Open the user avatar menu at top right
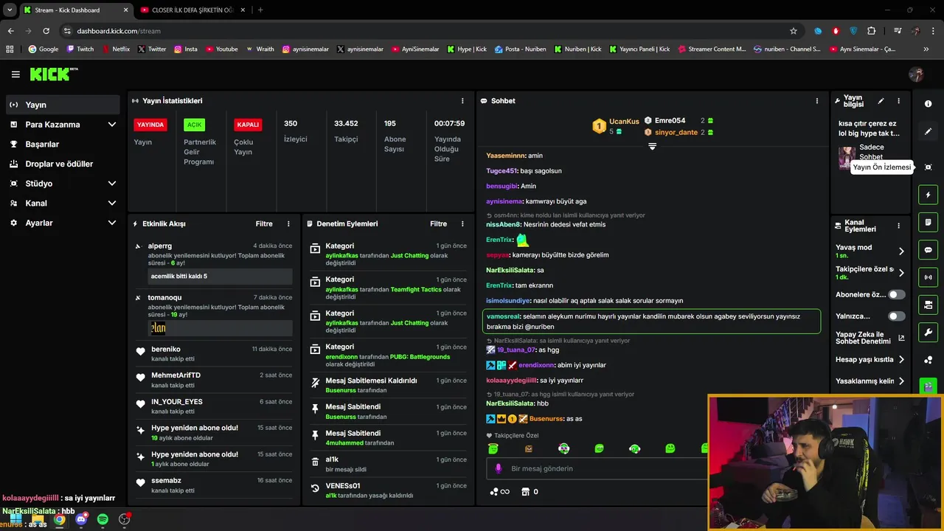 click(916, 74)
